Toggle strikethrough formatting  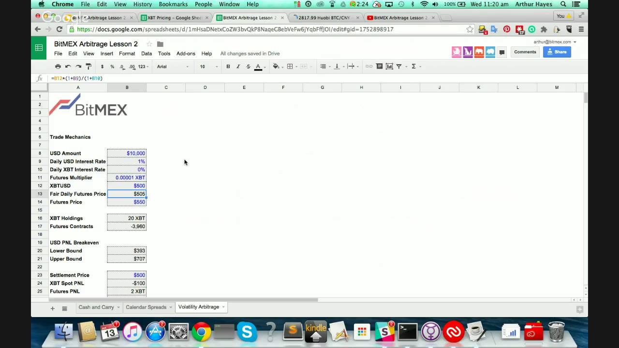248,67
